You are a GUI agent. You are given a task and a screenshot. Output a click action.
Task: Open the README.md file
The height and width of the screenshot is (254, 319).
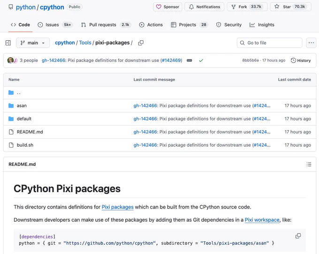(30, 132)
